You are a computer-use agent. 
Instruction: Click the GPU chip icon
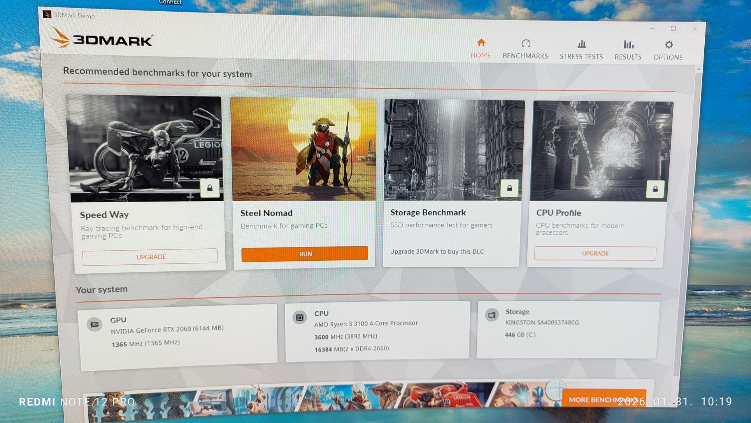pyautogui.click(x=95, y=324)
